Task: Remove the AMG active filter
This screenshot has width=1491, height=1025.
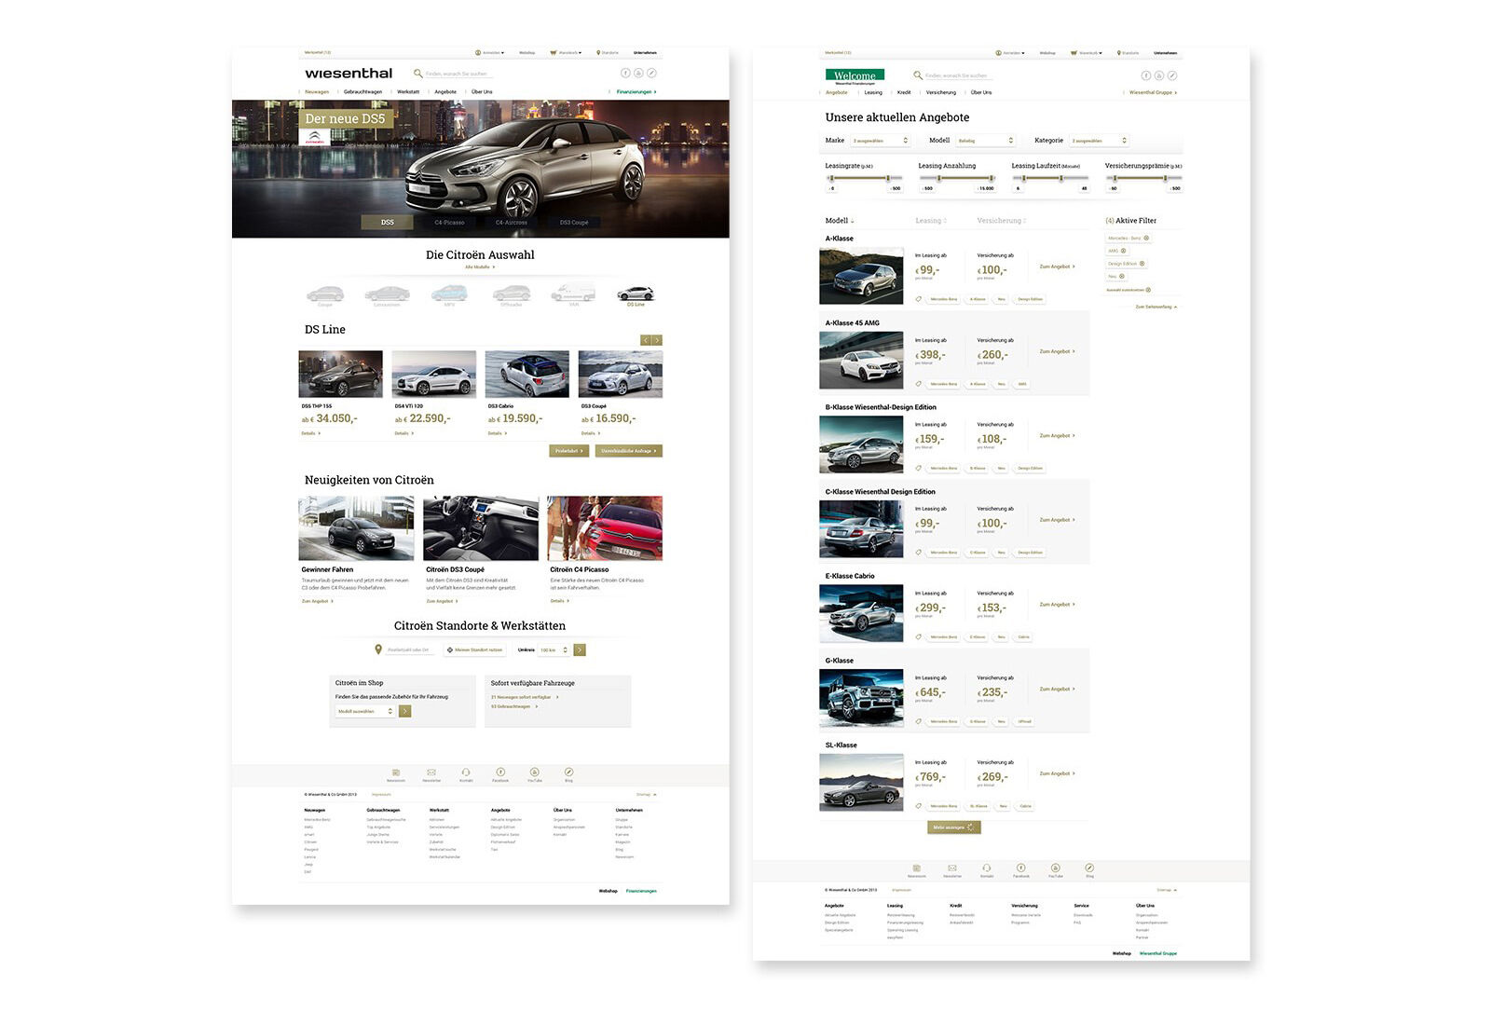Action: pyautogui.click(x=1123, y=251)
